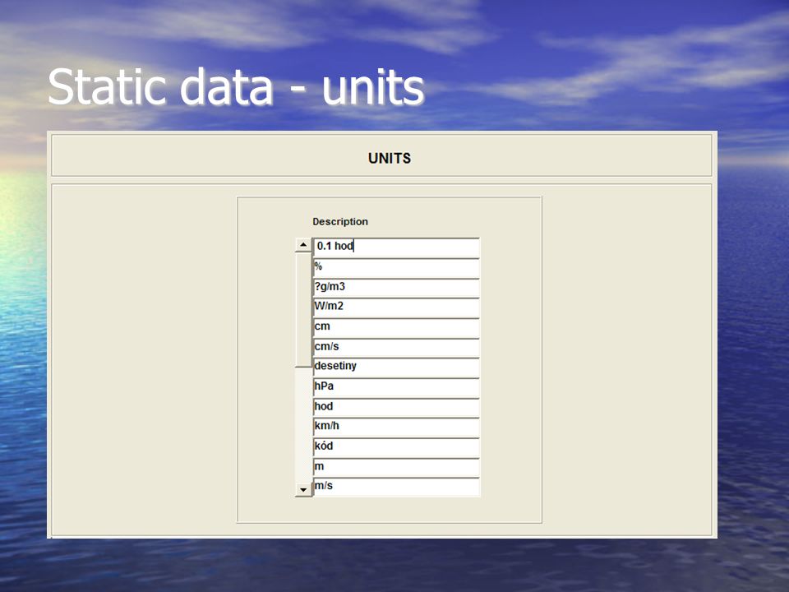Click the 'm/s' unit field
Viewport: 789px width, 592px height.
(396, 488)
